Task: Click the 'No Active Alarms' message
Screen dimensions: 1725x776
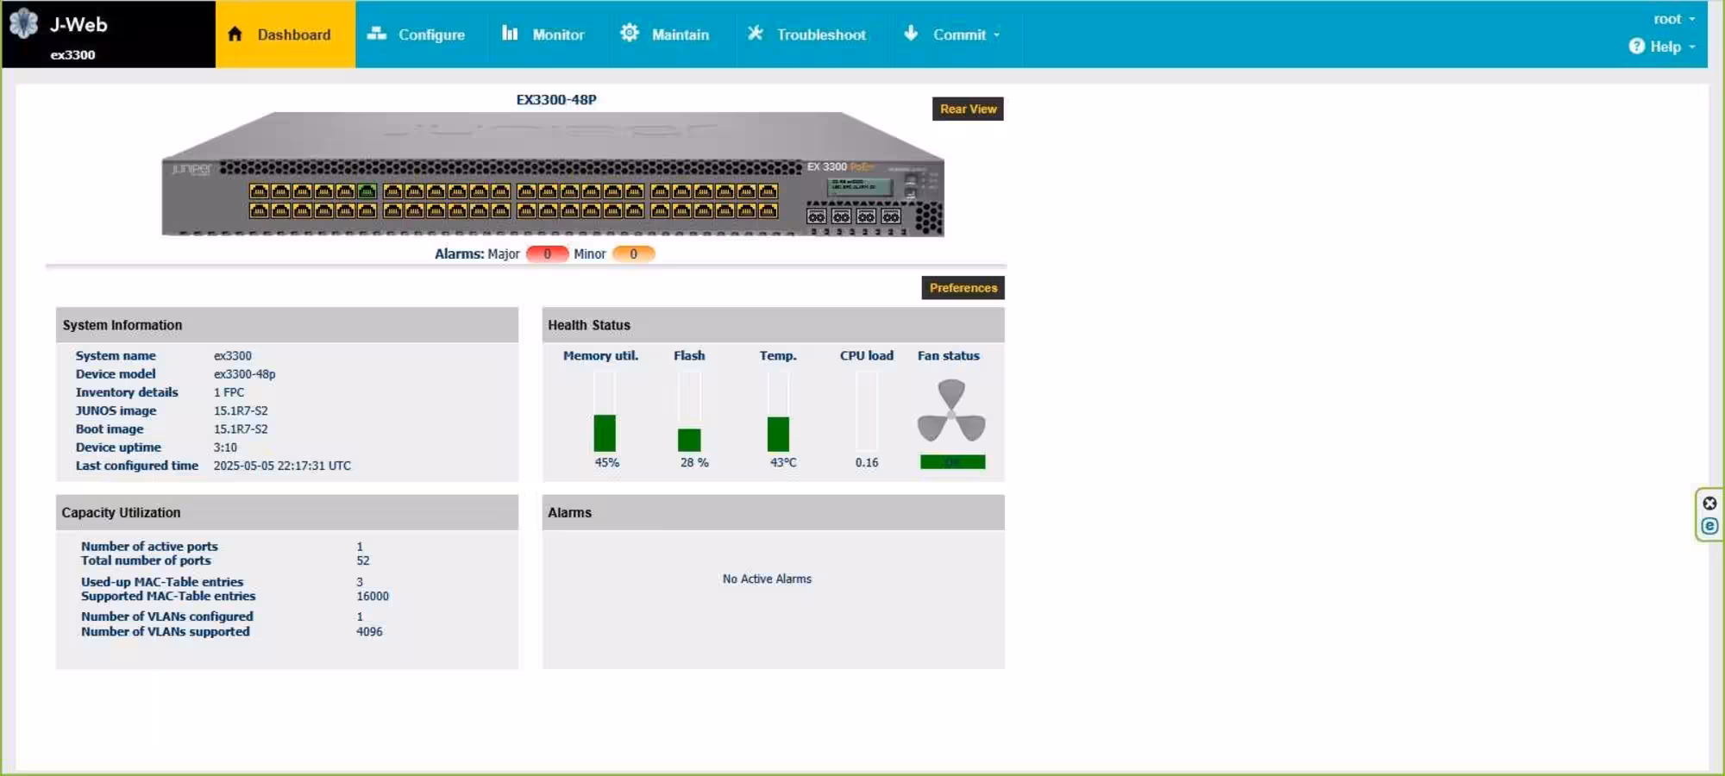Action: tap(767, 579)
